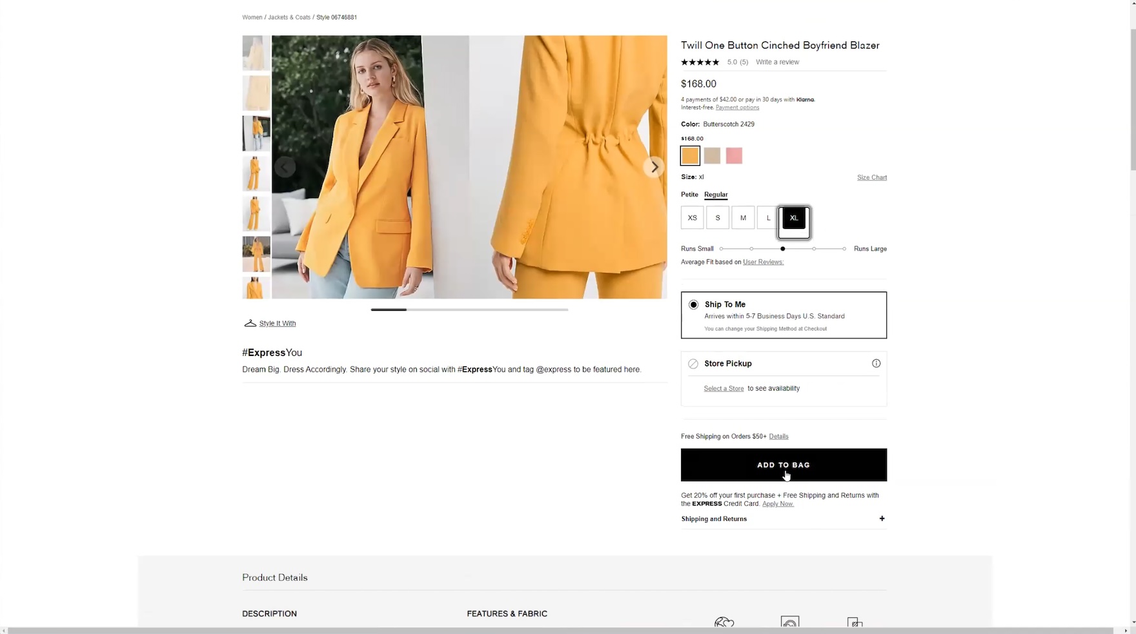The width and height of the screenshot is (1136, 634).
Task: Open the Store Pickup info icon
Action: click(x=876, y=364)
